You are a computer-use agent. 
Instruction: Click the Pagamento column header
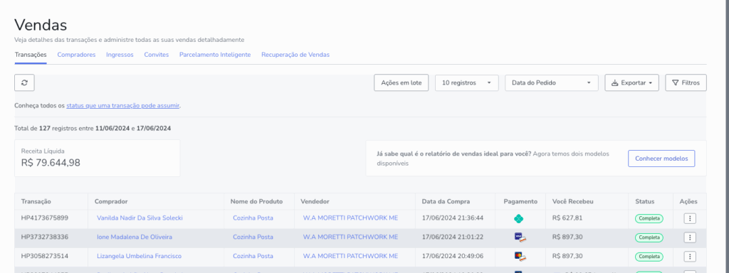tap(520, 201)
